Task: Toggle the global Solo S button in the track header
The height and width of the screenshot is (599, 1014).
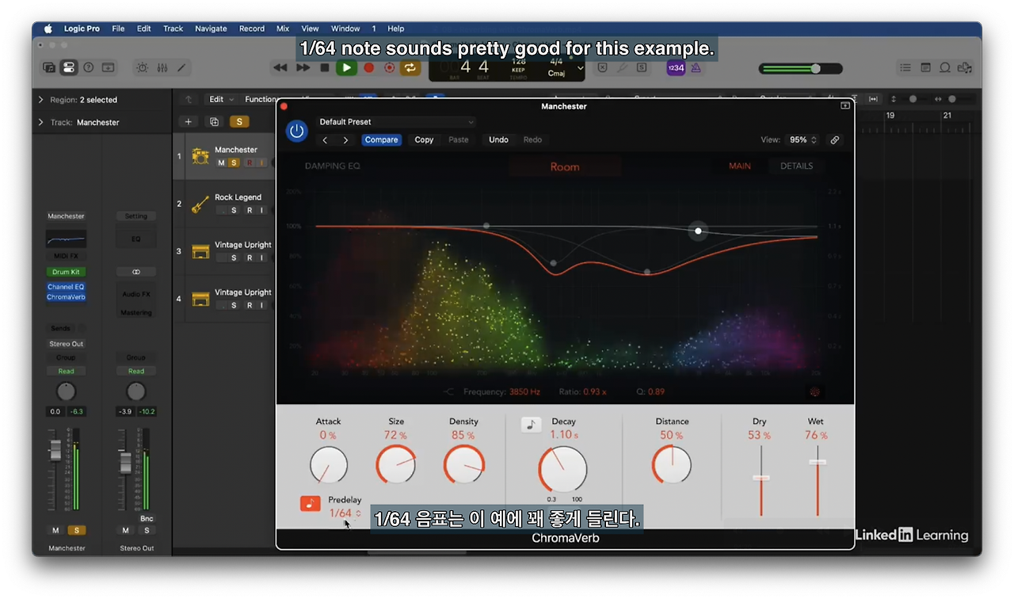Action: pos(239,121)
